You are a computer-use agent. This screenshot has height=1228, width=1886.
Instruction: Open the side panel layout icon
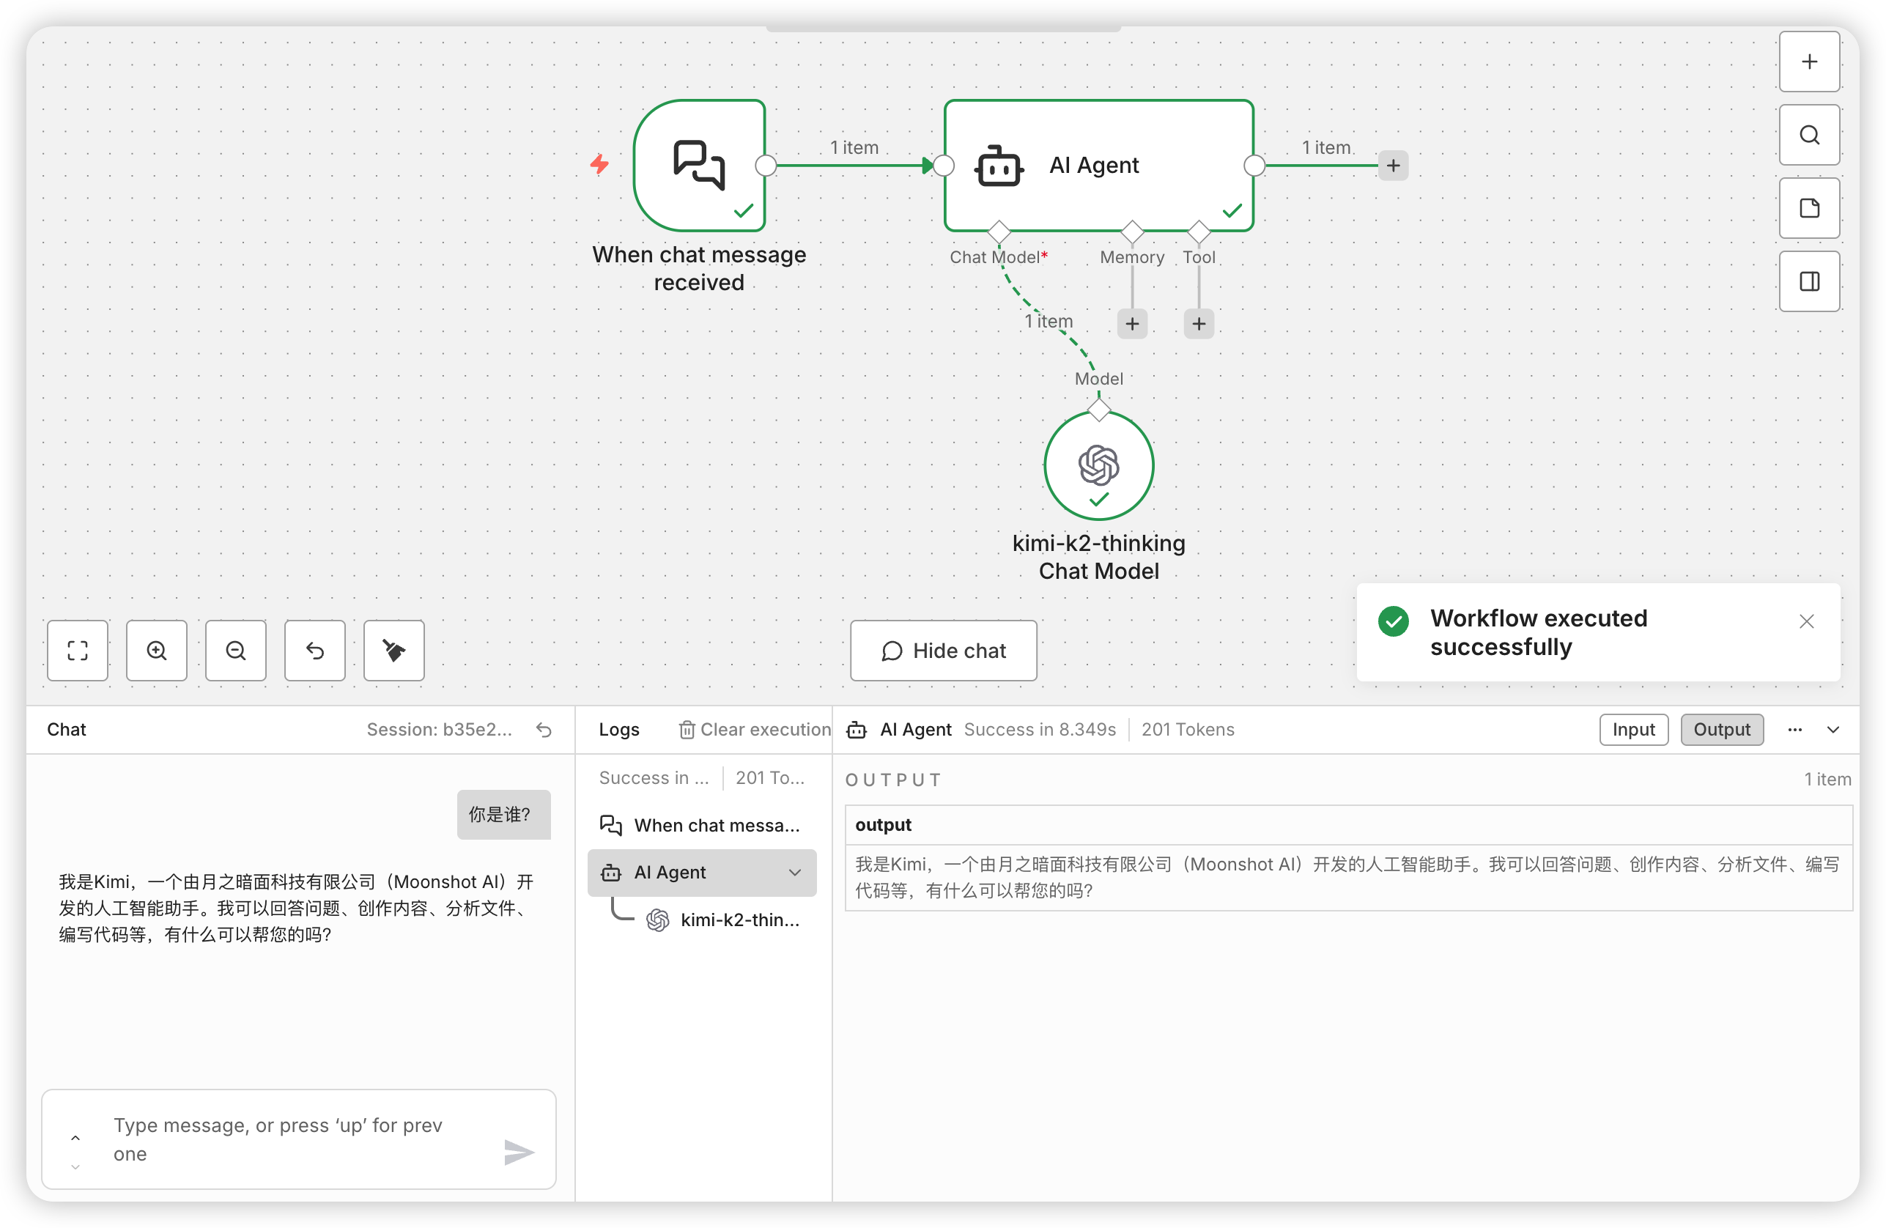1808,281
